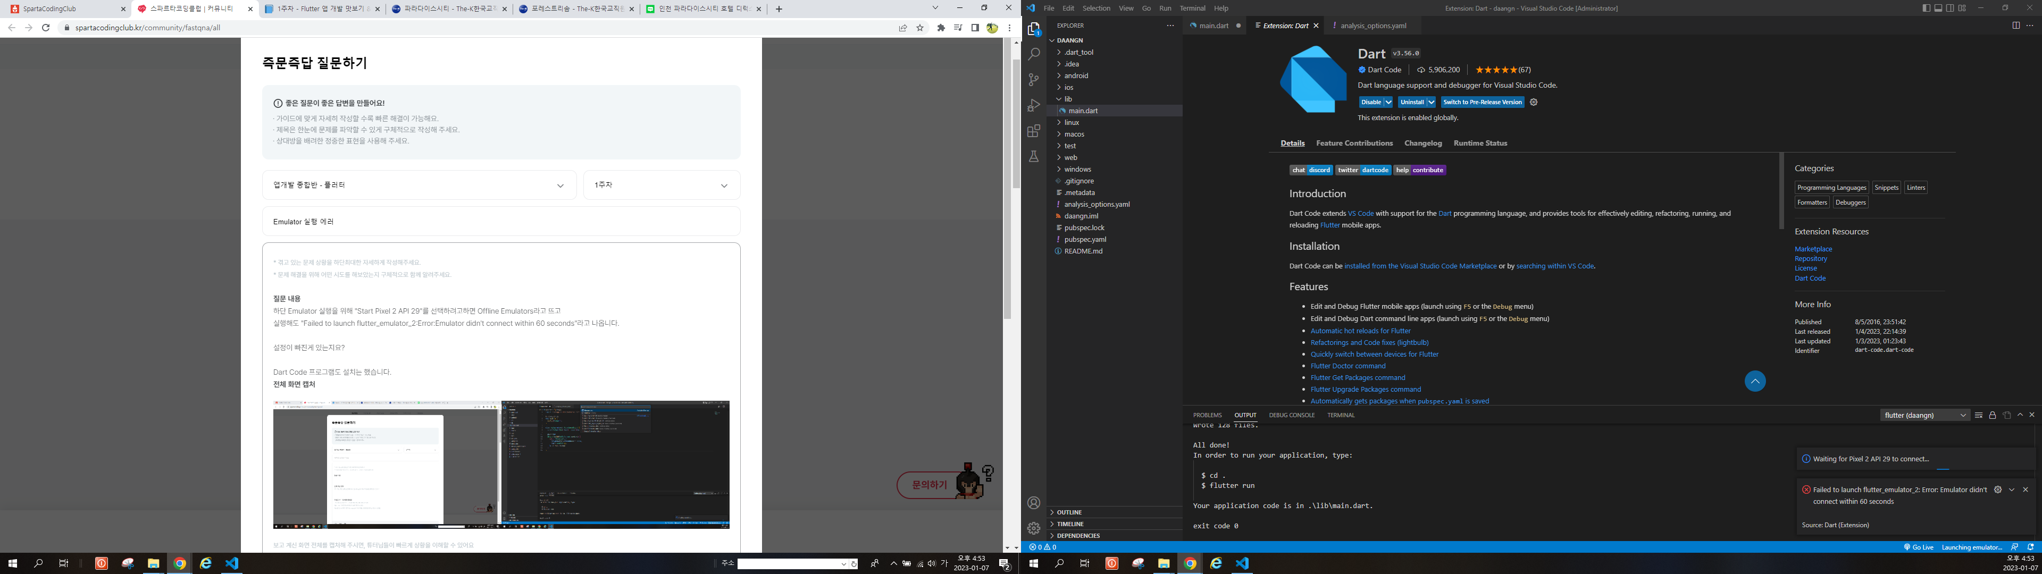Image resolution: width=2042 pixels, height=574 pixels.
Task: Open the course selection dropdown '앱개발 종합반 - 플러터'
Action: tap(420, 185)
